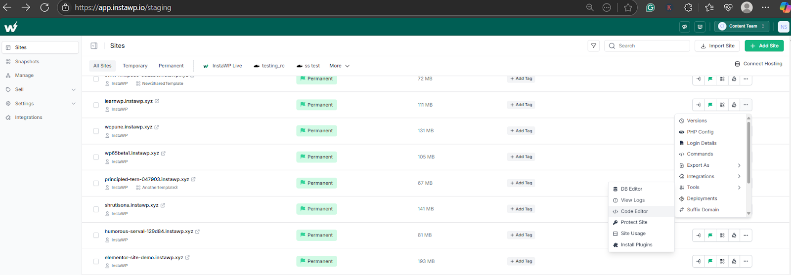Select Versions in the context menu
791x275 pixels.
710,121
